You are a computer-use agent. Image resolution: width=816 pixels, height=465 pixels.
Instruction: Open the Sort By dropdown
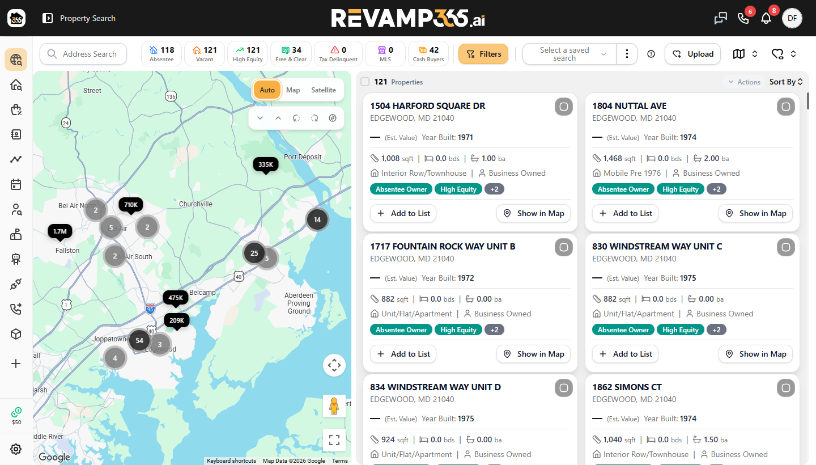[x=786, y=82]
